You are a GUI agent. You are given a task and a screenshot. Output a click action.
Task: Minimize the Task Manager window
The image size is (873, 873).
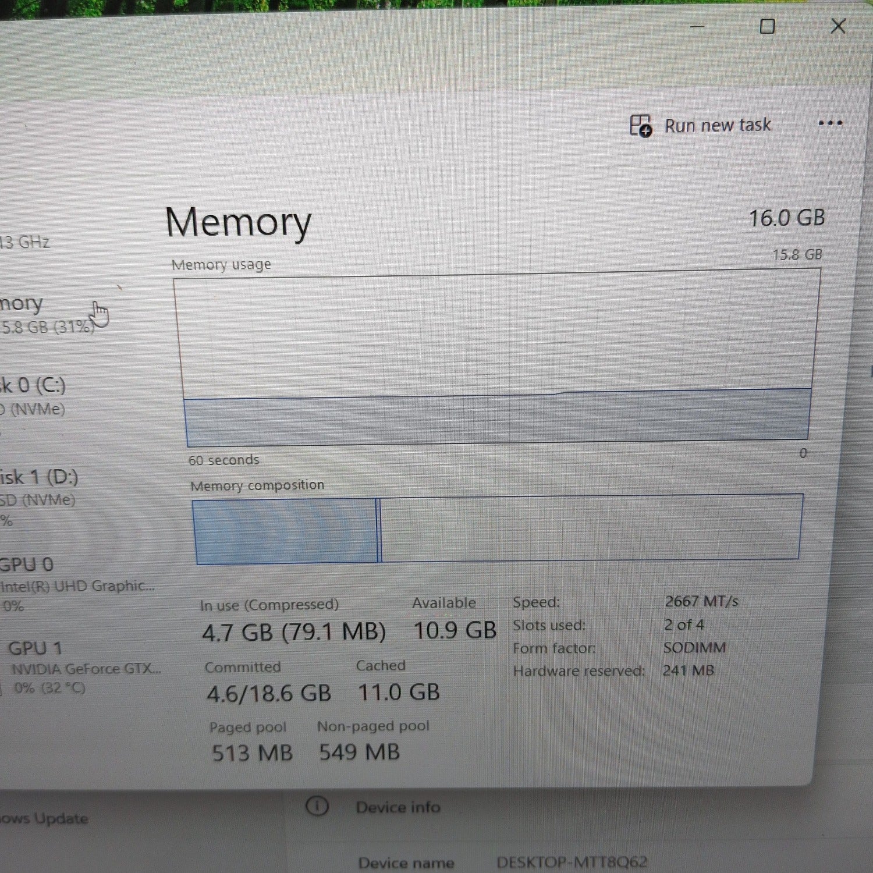click(x=697, y=27)
